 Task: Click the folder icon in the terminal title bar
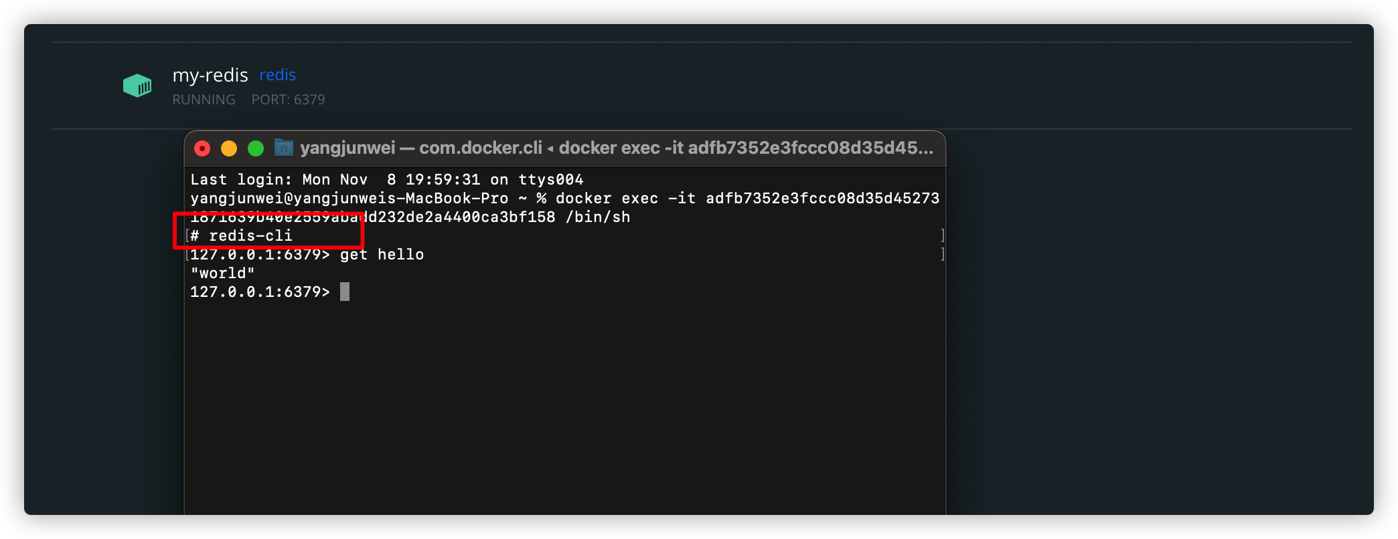tap(284, 148)
